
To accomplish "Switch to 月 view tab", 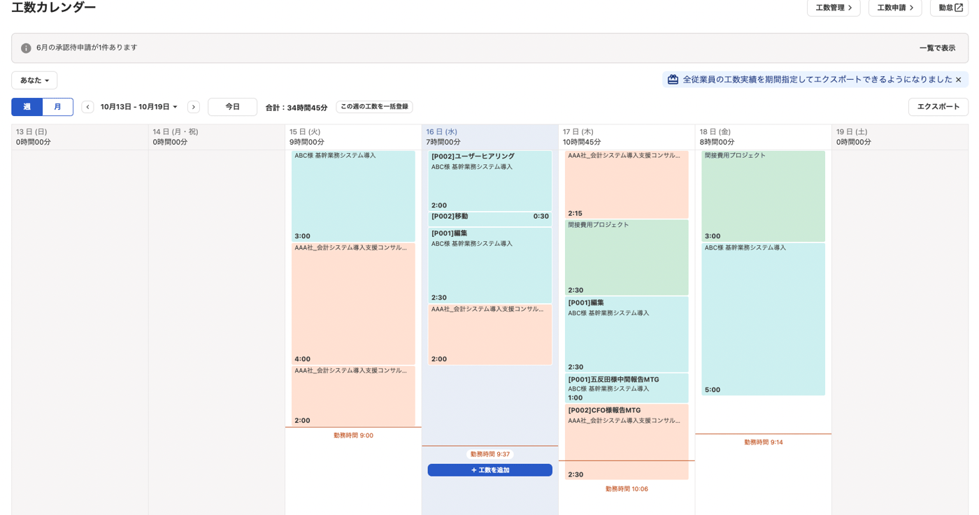I will (58, 107).
